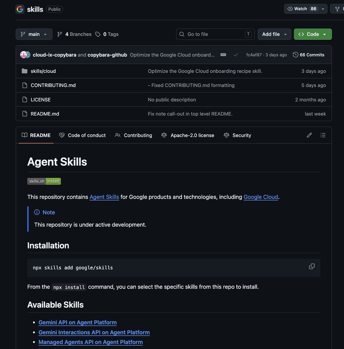Click the fork icon button
The height and width of the screenshot is (349, 344).
337,9
